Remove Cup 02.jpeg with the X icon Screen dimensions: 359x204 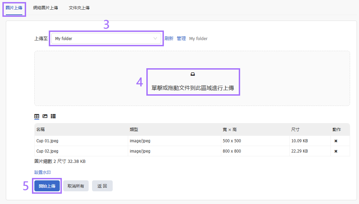coord(336,151)
